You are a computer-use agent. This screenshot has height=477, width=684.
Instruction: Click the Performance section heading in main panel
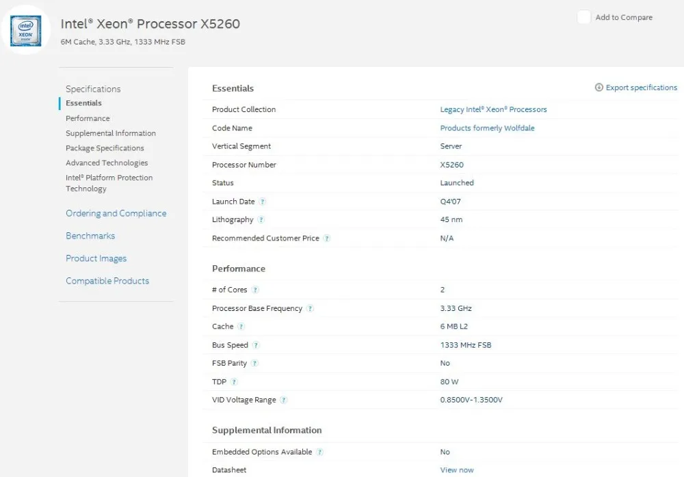coord(239,269)
